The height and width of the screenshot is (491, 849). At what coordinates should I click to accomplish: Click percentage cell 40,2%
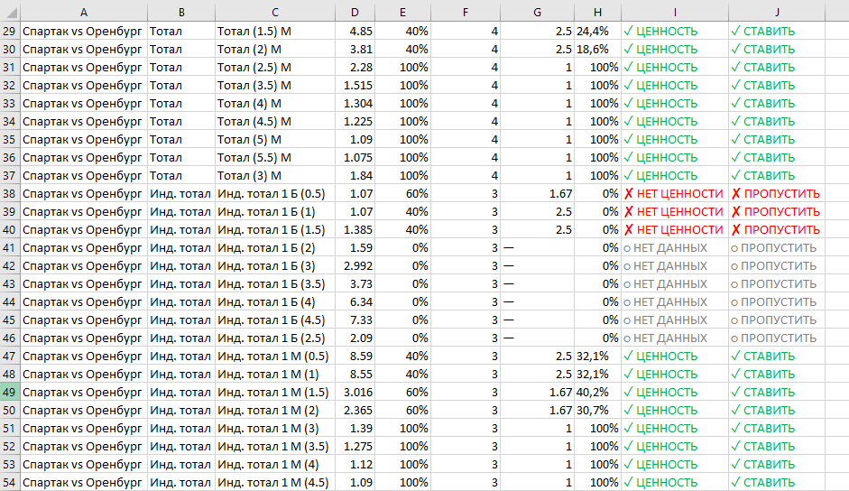(x=593, y=392)
